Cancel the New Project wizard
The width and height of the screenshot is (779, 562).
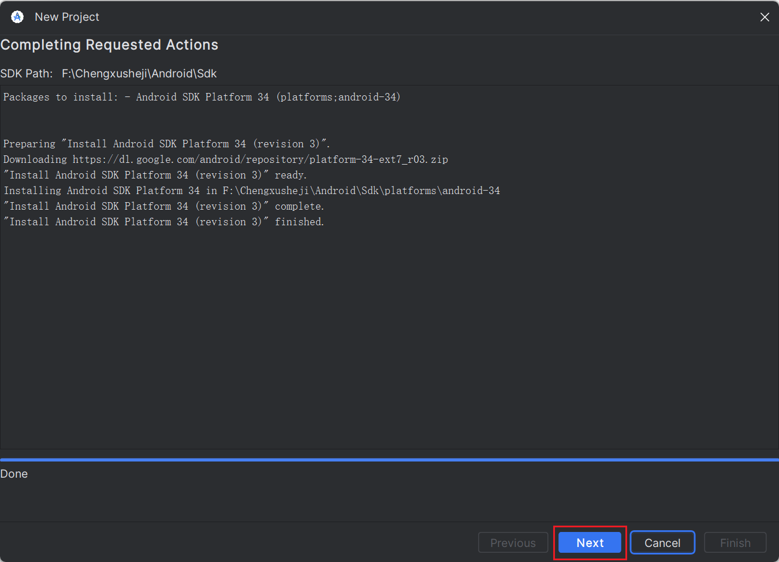tap(662, 543)
